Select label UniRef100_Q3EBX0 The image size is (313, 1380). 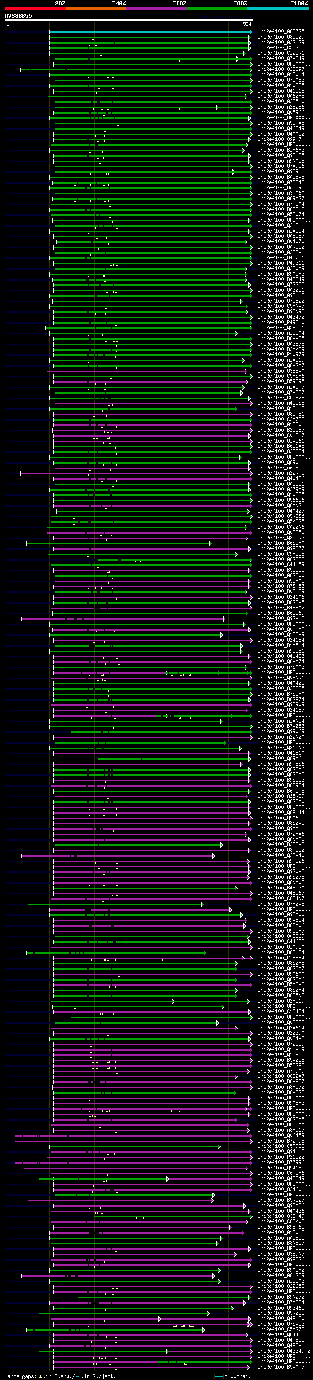pos(281,371)
